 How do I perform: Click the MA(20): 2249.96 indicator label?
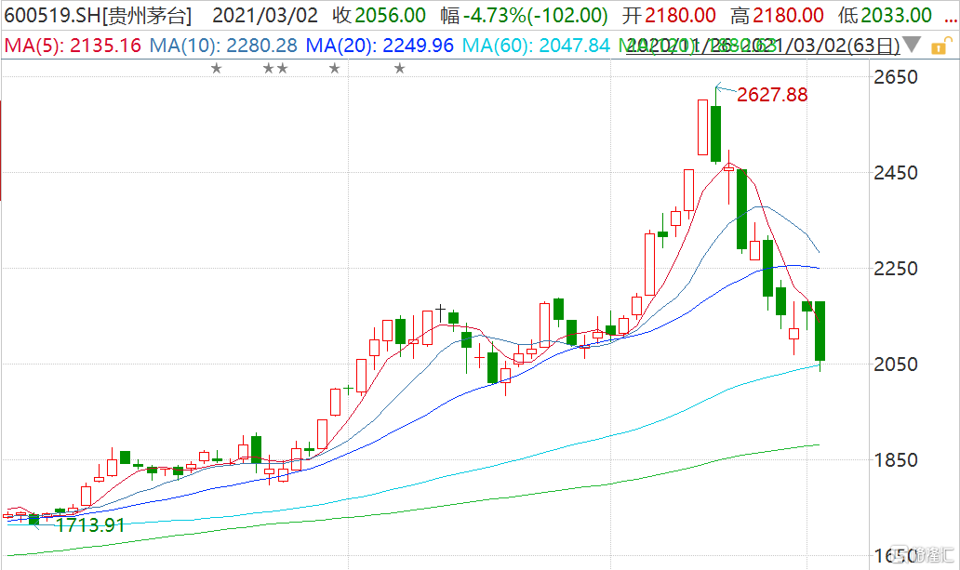[380, 46]
